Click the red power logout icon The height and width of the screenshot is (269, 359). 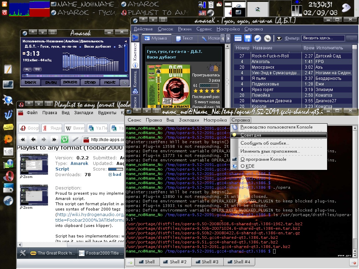(4, 12)
